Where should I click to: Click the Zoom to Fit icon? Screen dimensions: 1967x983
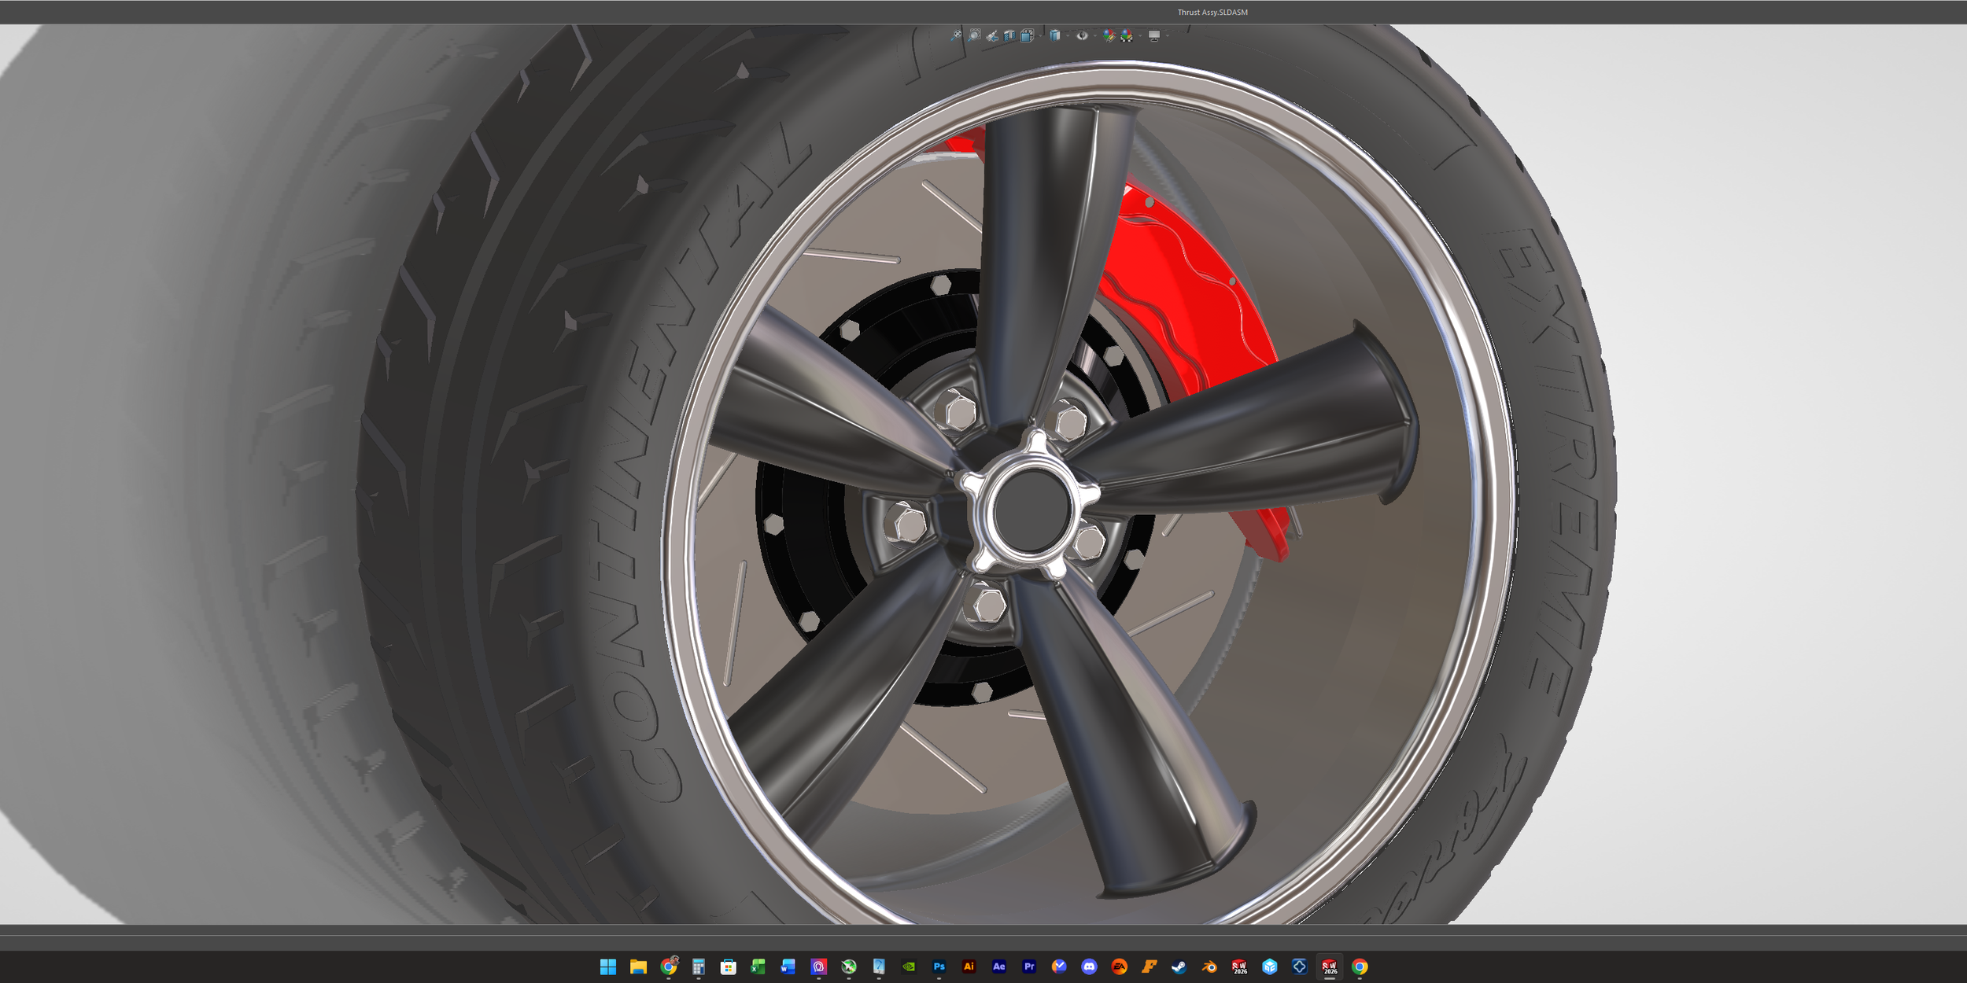tap(956, 35)
